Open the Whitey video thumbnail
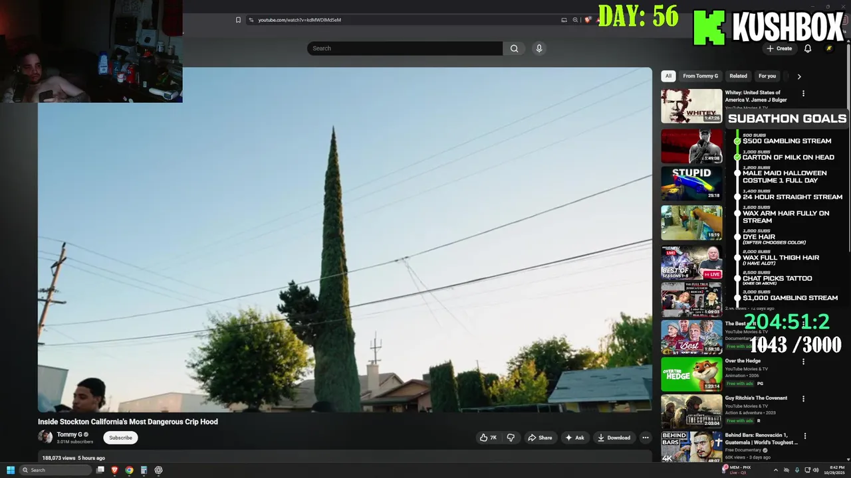The width and height of the screenshot is (851, 478). tap(691, 106)
